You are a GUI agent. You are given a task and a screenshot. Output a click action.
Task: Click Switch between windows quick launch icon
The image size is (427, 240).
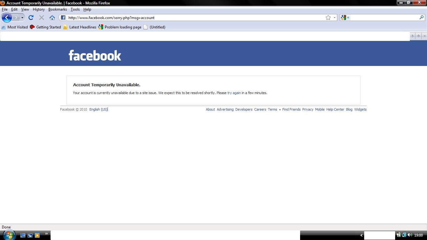pyautogui.click(x=30, y=235)
